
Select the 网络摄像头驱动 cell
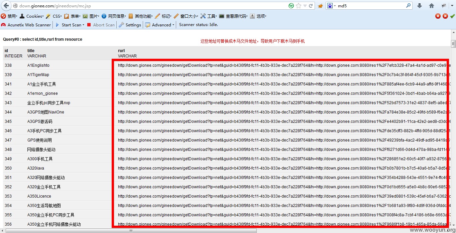pyautogui.click(x=41, y=150)
